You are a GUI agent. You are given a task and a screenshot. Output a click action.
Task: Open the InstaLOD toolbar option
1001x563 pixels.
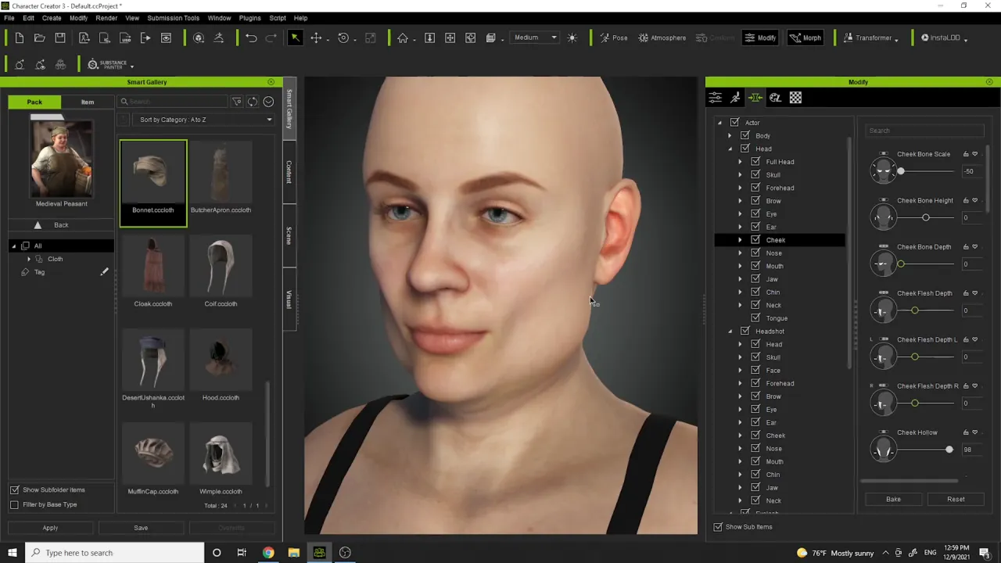pyautogui.click(x=944, y=38)
